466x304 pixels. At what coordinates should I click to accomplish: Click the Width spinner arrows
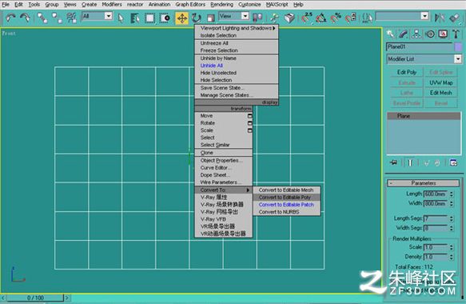click(x=451, y=204)
